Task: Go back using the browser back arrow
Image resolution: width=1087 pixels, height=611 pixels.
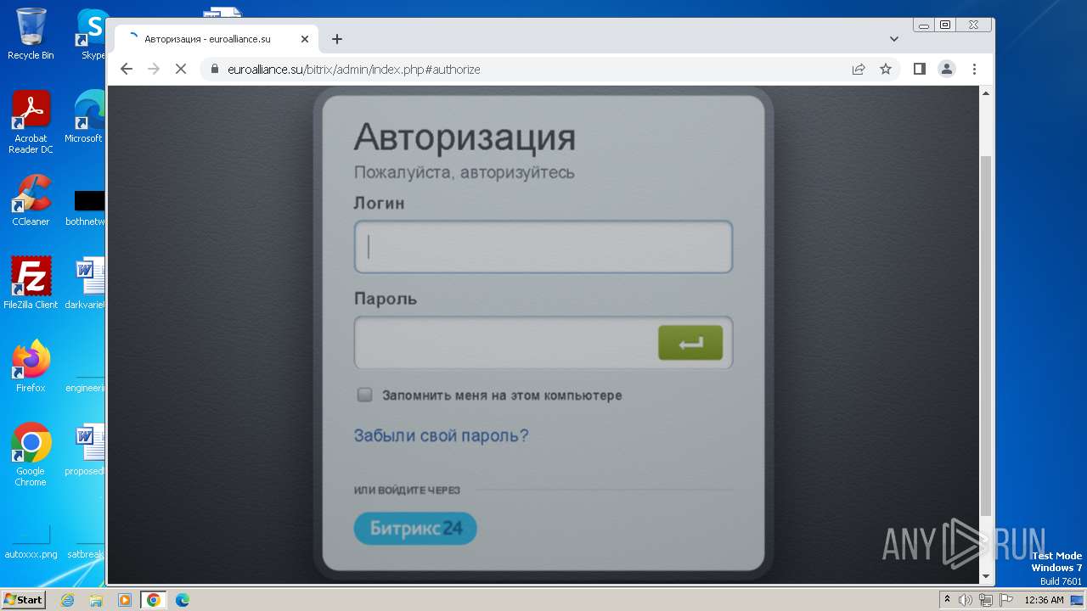Action: click(x=127, y=69)
